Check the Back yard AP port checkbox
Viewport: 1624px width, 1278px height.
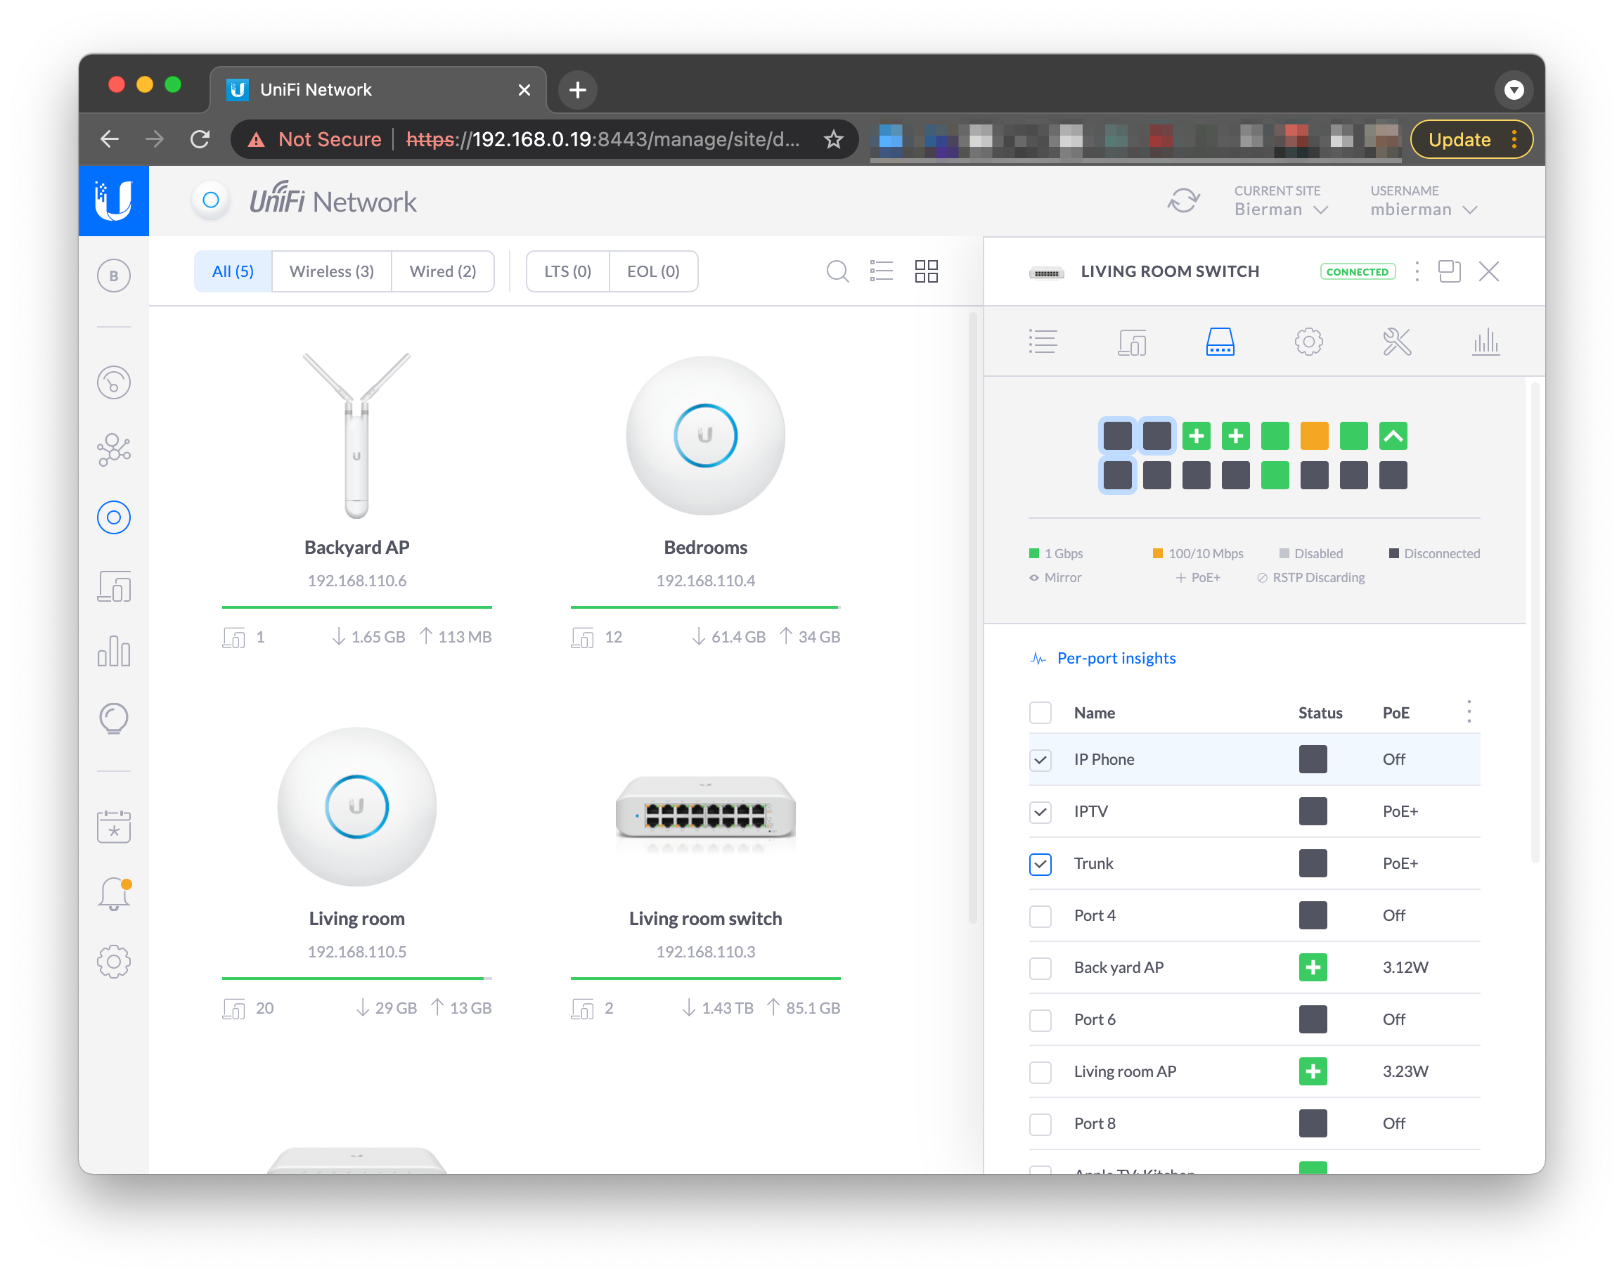[x=1040, y=968]
